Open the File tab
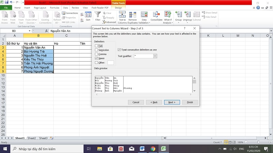Screen dimensions: 273x153 click(x=6, y=7)
